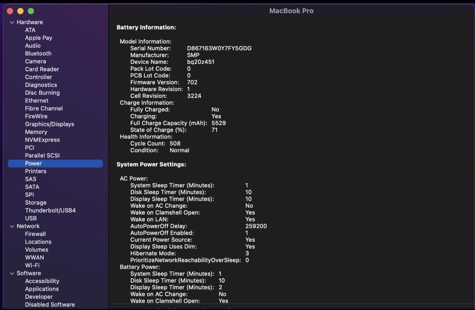Click the System Power Settings heading
475x310 pixels.
[151, 165]
